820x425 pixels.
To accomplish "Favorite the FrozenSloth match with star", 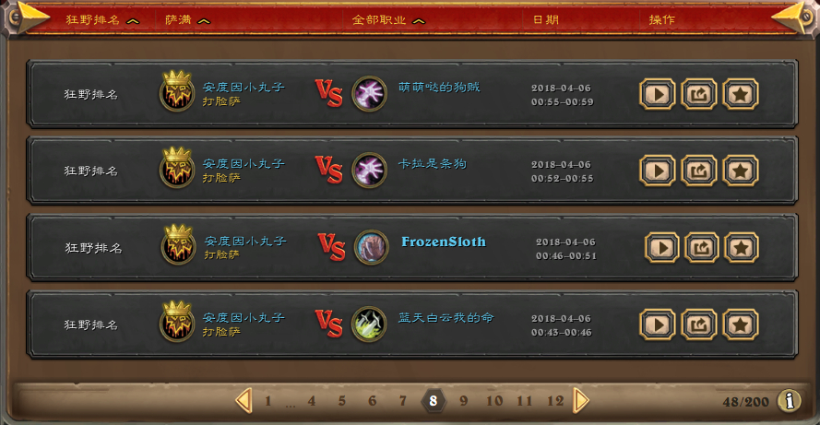I will [741, 248].
